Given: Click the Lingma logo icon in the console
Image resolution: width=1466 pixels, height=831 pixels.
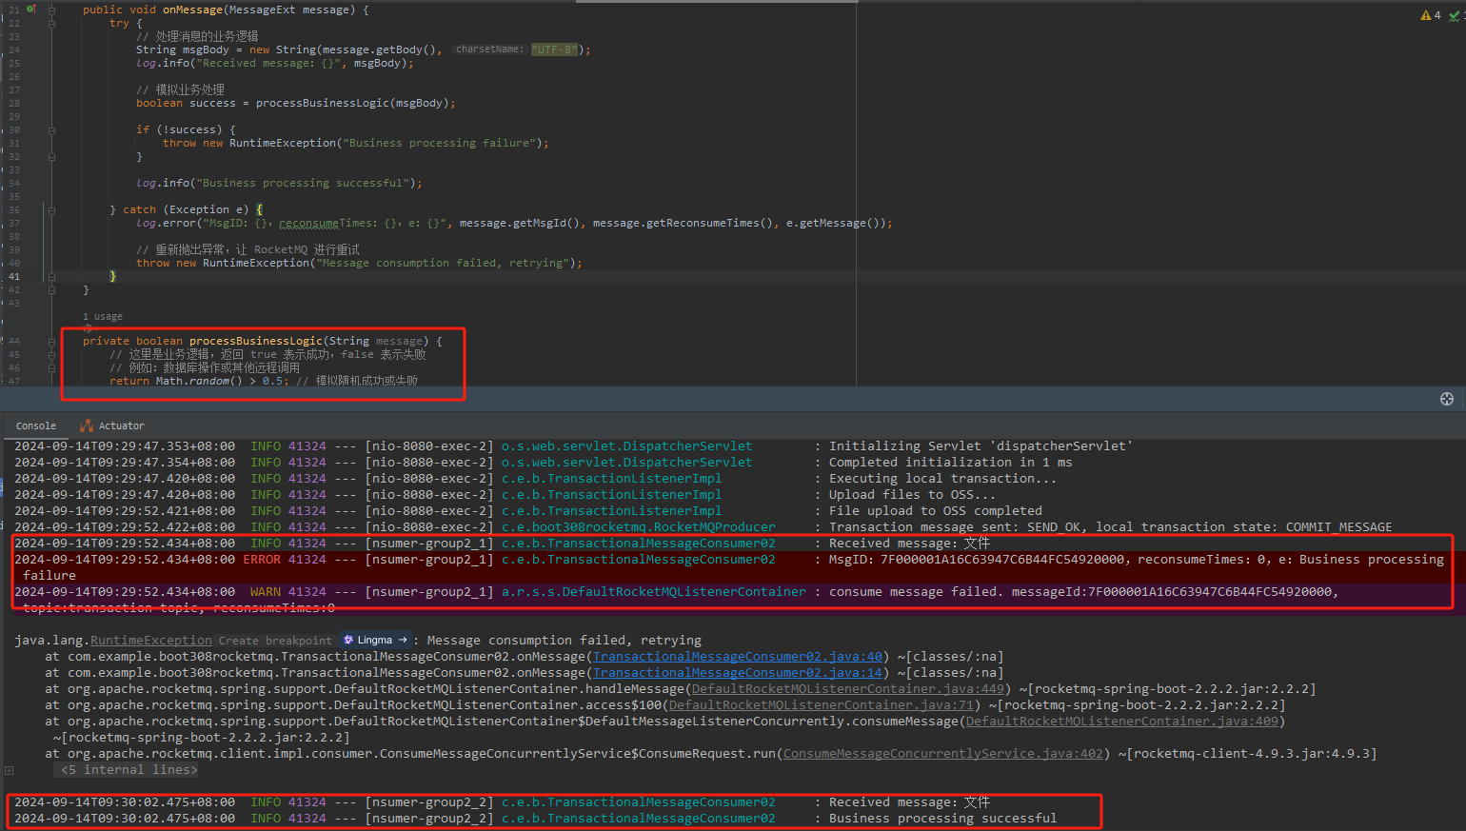Looking at the screenshot, I should point(348,640).
